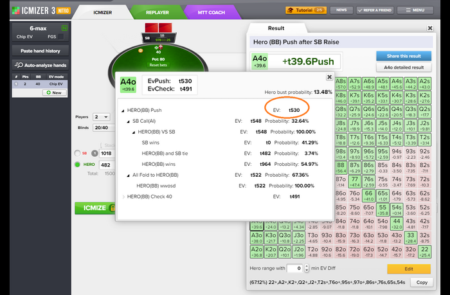450x295 pixels.
Task: Click the SB stack 1018 field
Action: click(x=107, y=153)
